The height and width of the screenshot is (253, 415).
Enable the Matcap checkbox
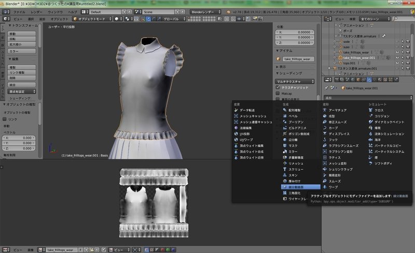[x=278, y=94]
